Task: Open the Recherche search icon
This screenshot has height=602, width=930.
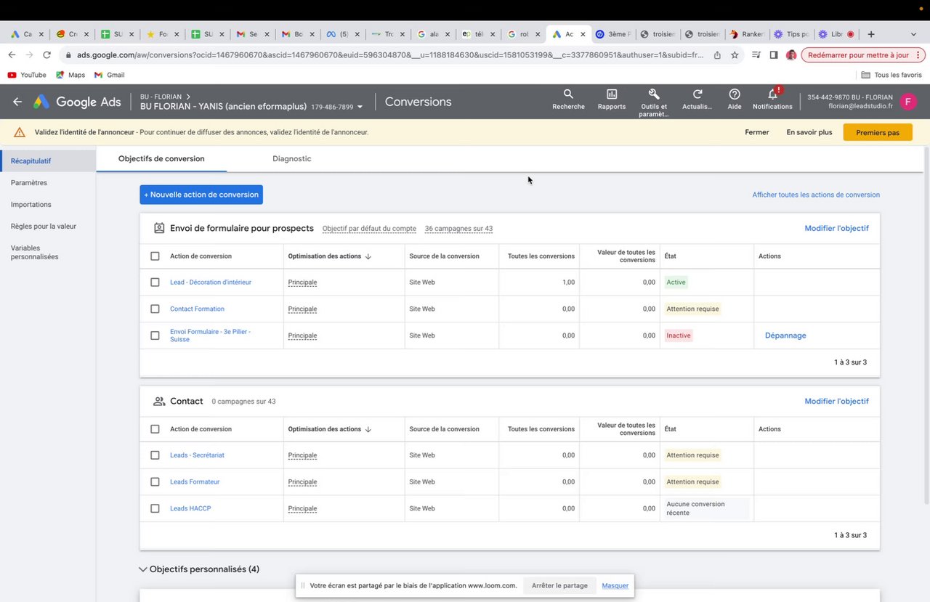Action: point(568,94)
